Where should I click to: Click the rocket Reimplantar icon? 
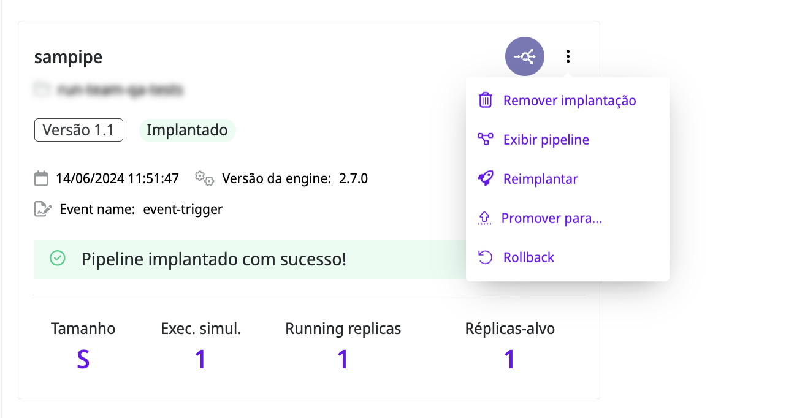click(x=485, y=179)
